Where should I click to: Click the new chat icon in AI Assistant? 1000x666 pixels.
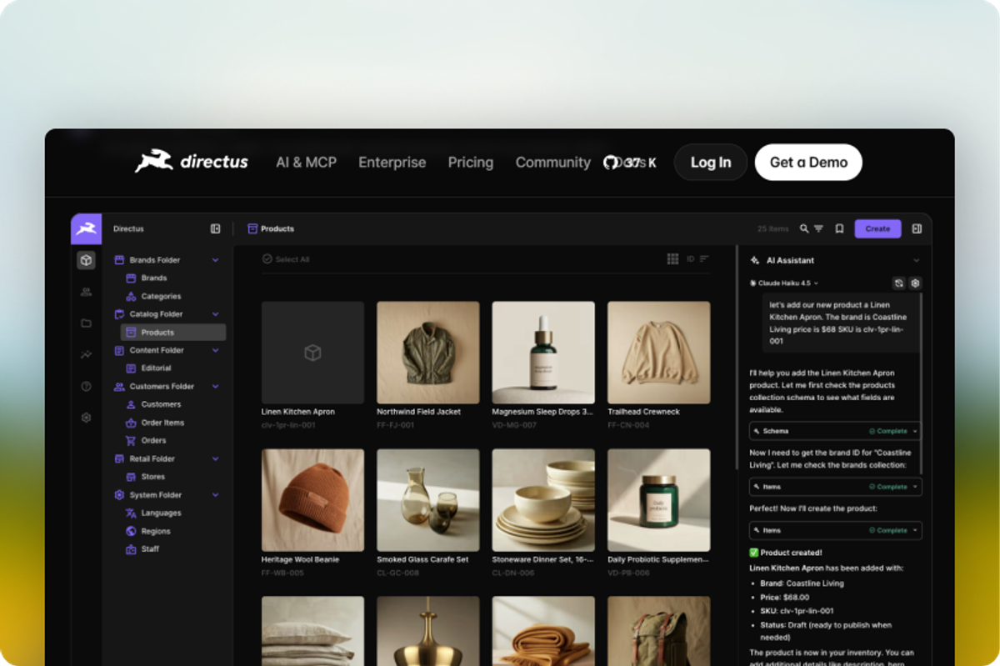click(x=898, y=283)
